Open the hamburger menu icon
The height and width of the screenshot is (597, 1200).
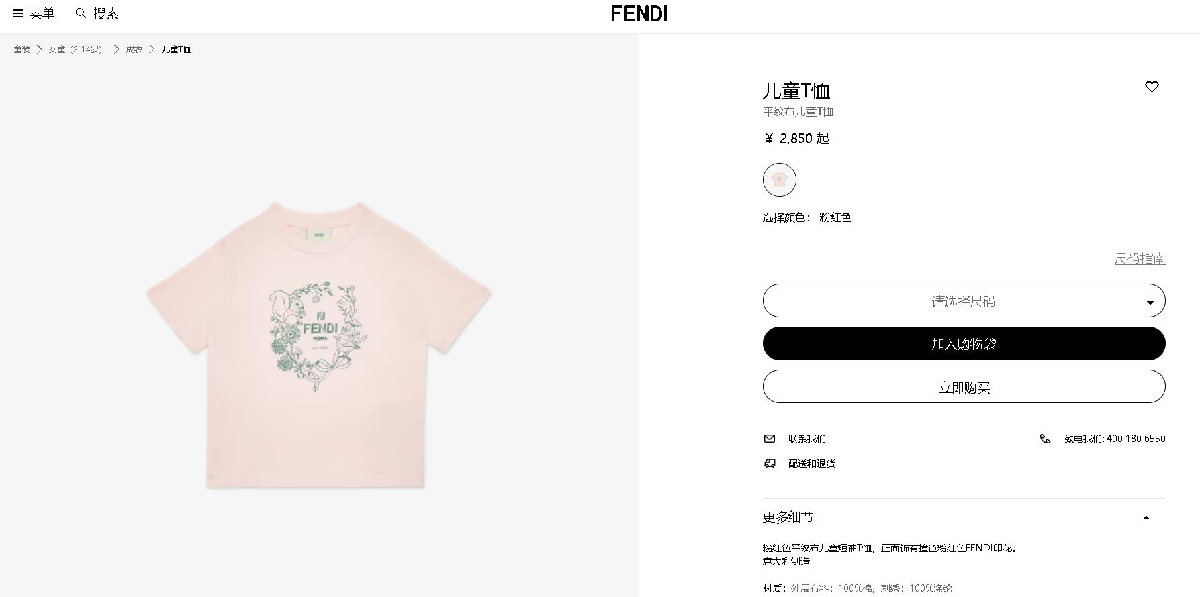(x=18, y=13)
